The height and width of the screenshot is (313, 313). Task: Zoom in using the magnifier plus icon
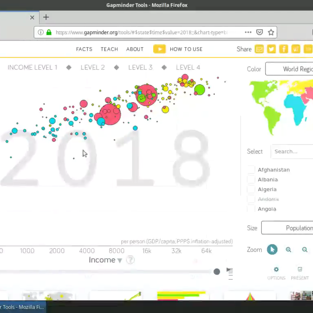click(x=288, y=250)
